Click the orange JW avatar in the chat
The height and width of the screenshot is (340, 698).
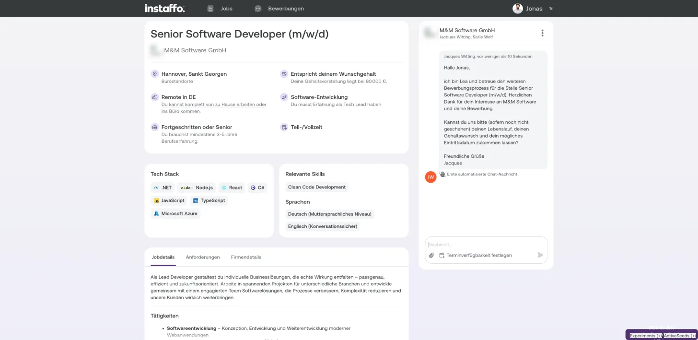click(x=430, y=177)
